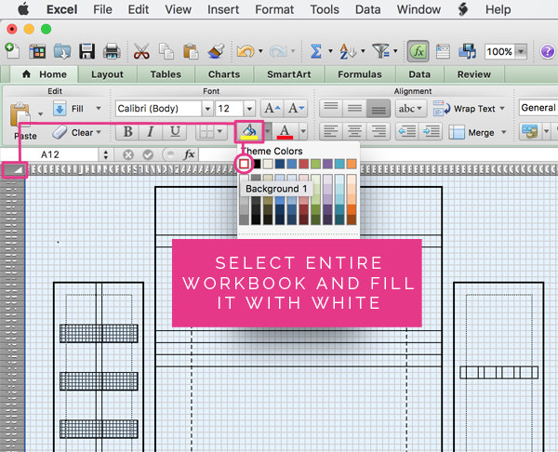Pick the black theme color swatch
Screen dimensions: 558x452
pos(257,164)
